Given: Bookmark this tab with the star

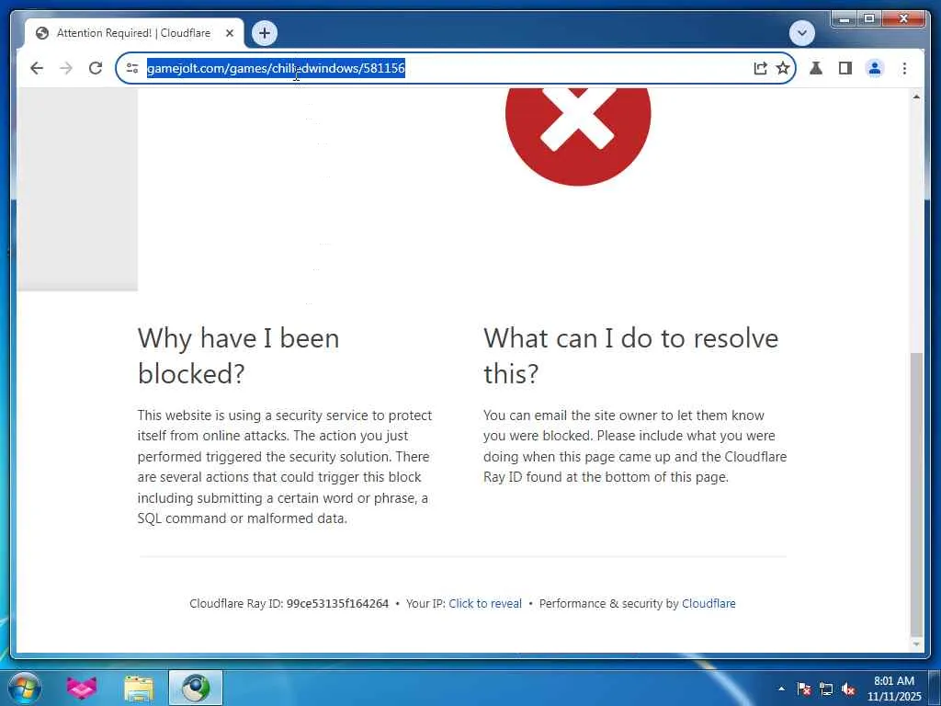Looking at the screenshot, I should [x=783, y=68].
